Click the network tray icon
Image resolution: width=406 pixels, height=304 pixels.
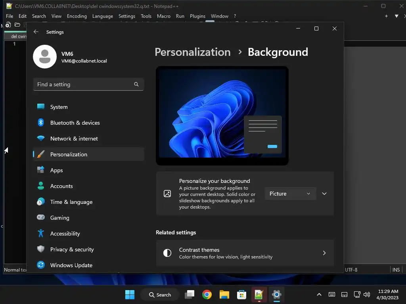pos(357,294)
